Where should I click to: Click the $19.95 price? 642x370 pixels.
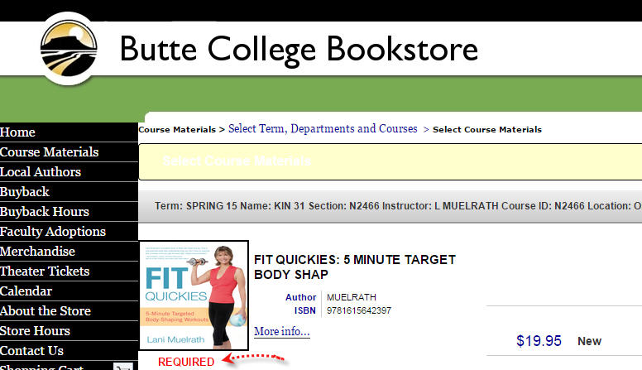click(x=539, y=341)
